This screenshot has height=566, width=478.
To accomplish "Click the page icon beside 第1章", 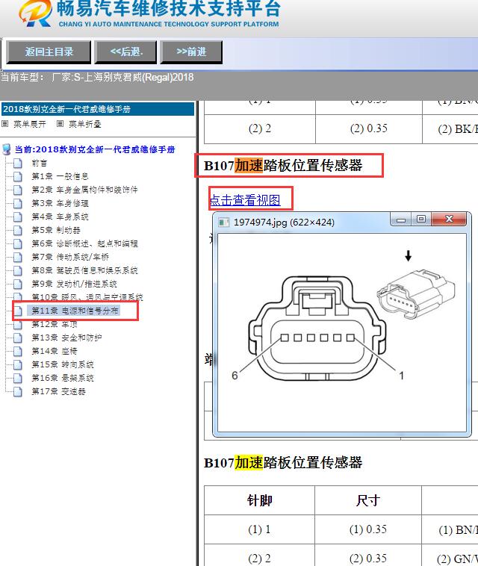I will pos(18,176).
